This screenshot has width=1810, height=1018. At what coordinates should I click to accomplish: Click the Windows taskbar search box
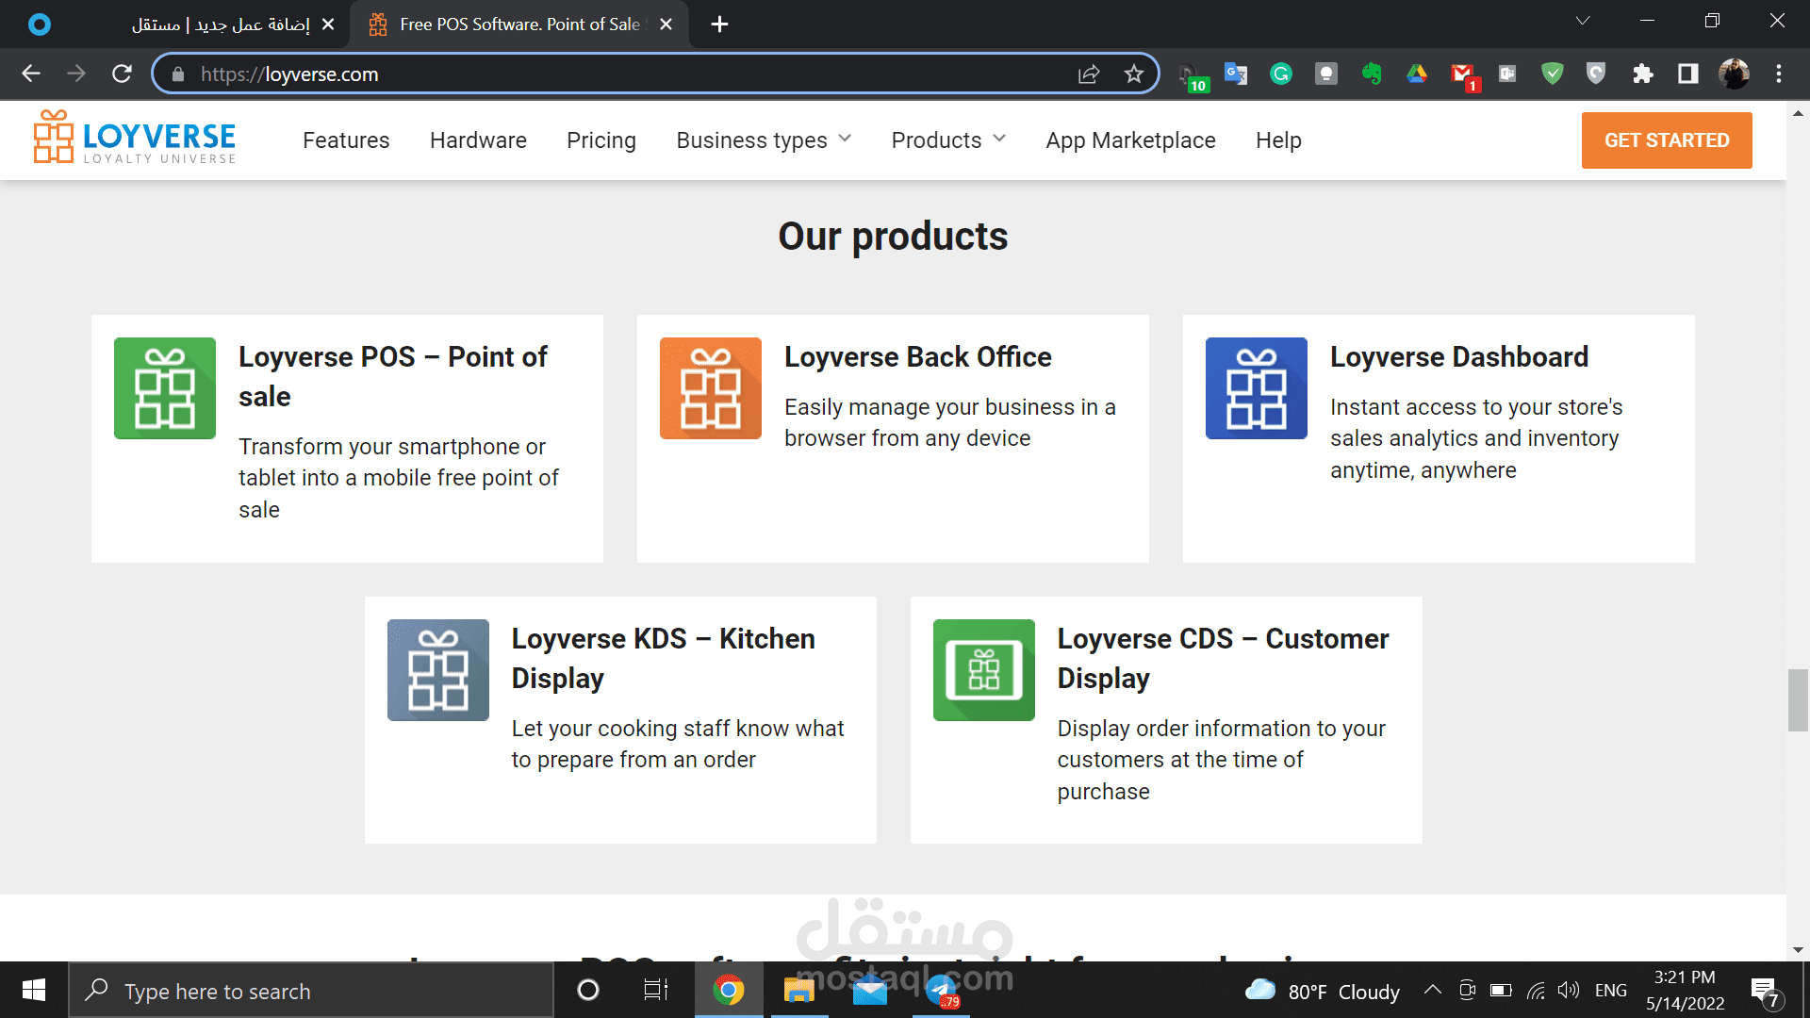point(311,991)
